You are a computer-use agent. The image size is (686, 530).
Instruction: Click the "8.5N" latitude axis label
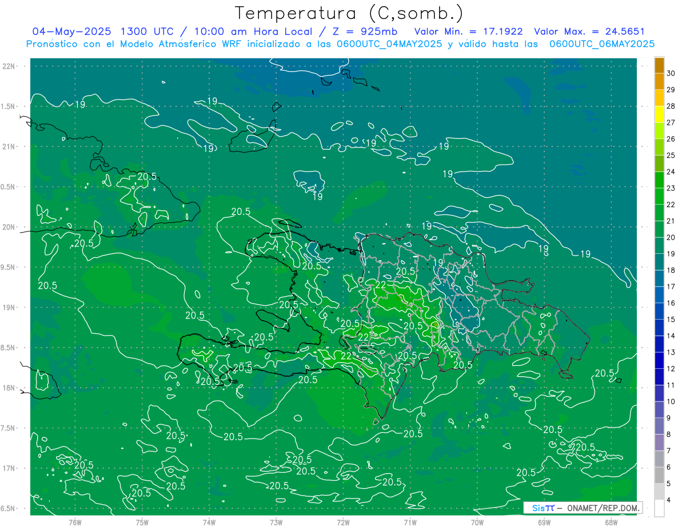click(9, 348)
